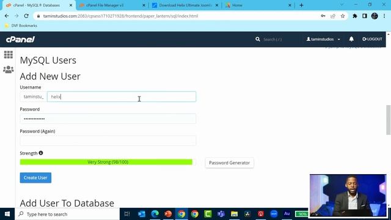Viewport: 391px width, 220px height.
Task: Bookmark this page with star icon
Action: (343, 16)
